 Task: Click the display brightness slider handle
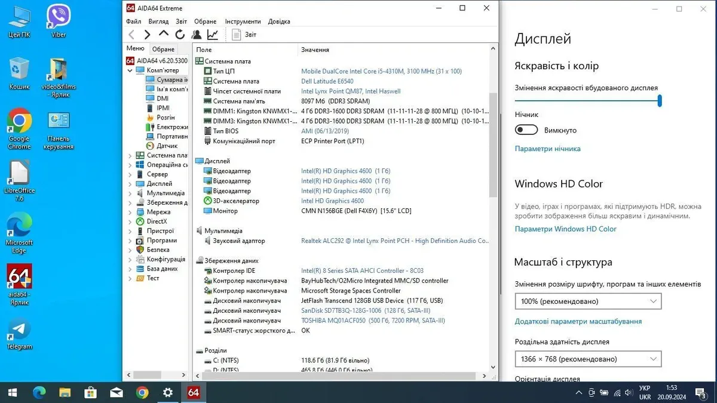click(x=660, y=101)
